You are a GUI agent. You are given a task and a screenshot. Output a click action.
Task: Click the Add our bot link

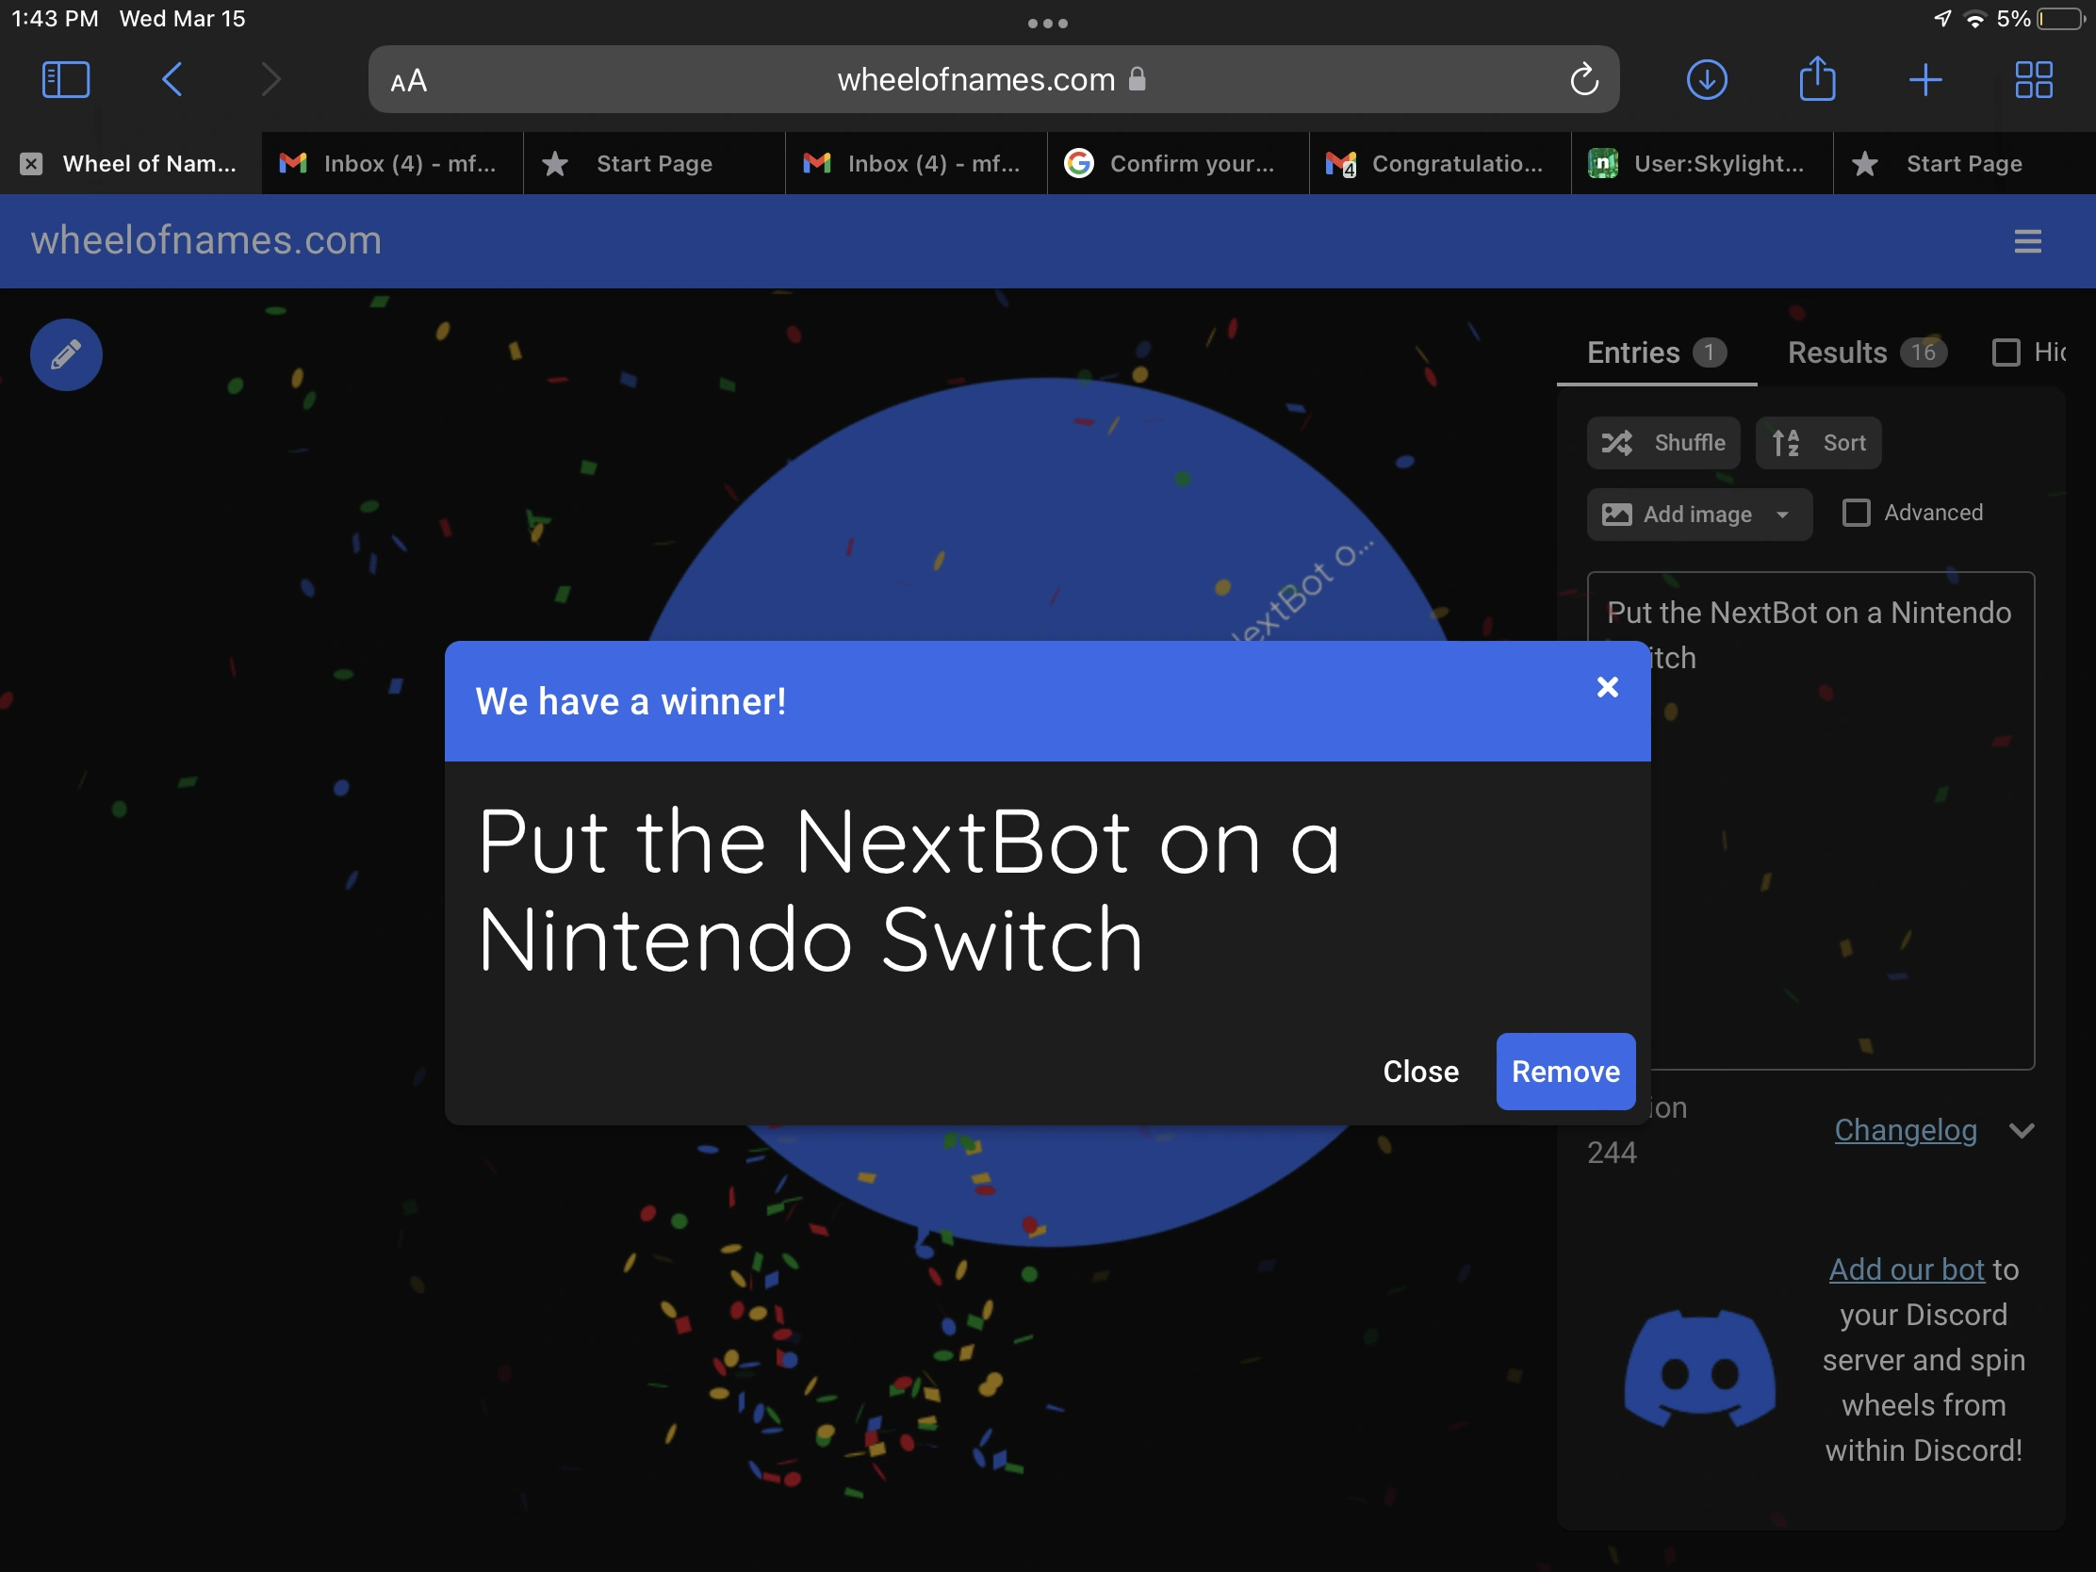1906,1269
